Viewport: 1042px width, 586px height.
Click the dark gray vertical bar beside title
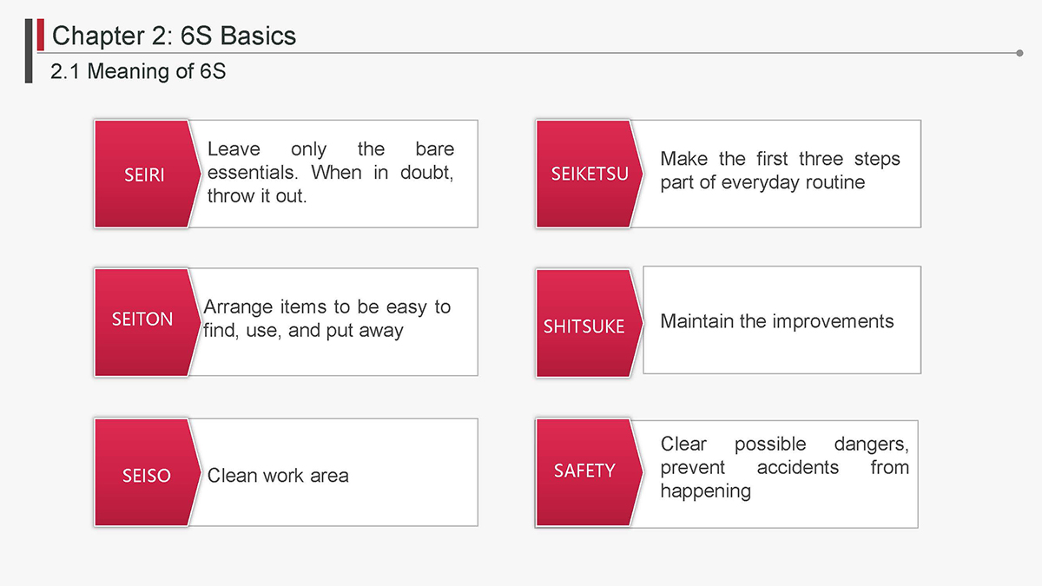(29, 50)
